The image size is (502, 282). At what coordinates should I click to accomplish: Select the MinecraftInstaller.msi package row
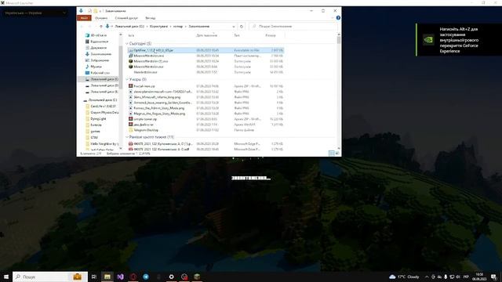(206, 56)
